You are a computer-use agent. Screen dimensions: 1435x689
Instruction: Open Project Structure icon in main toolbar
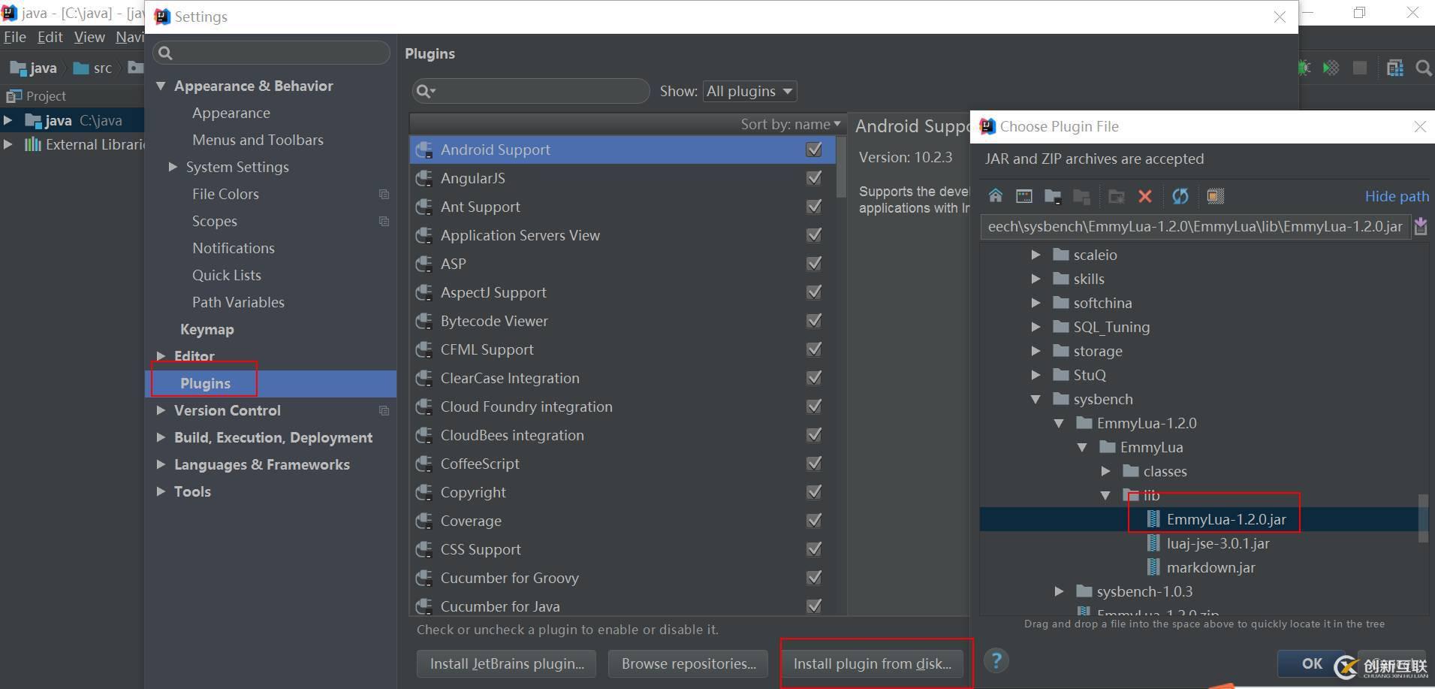(x=1394, y=68)
